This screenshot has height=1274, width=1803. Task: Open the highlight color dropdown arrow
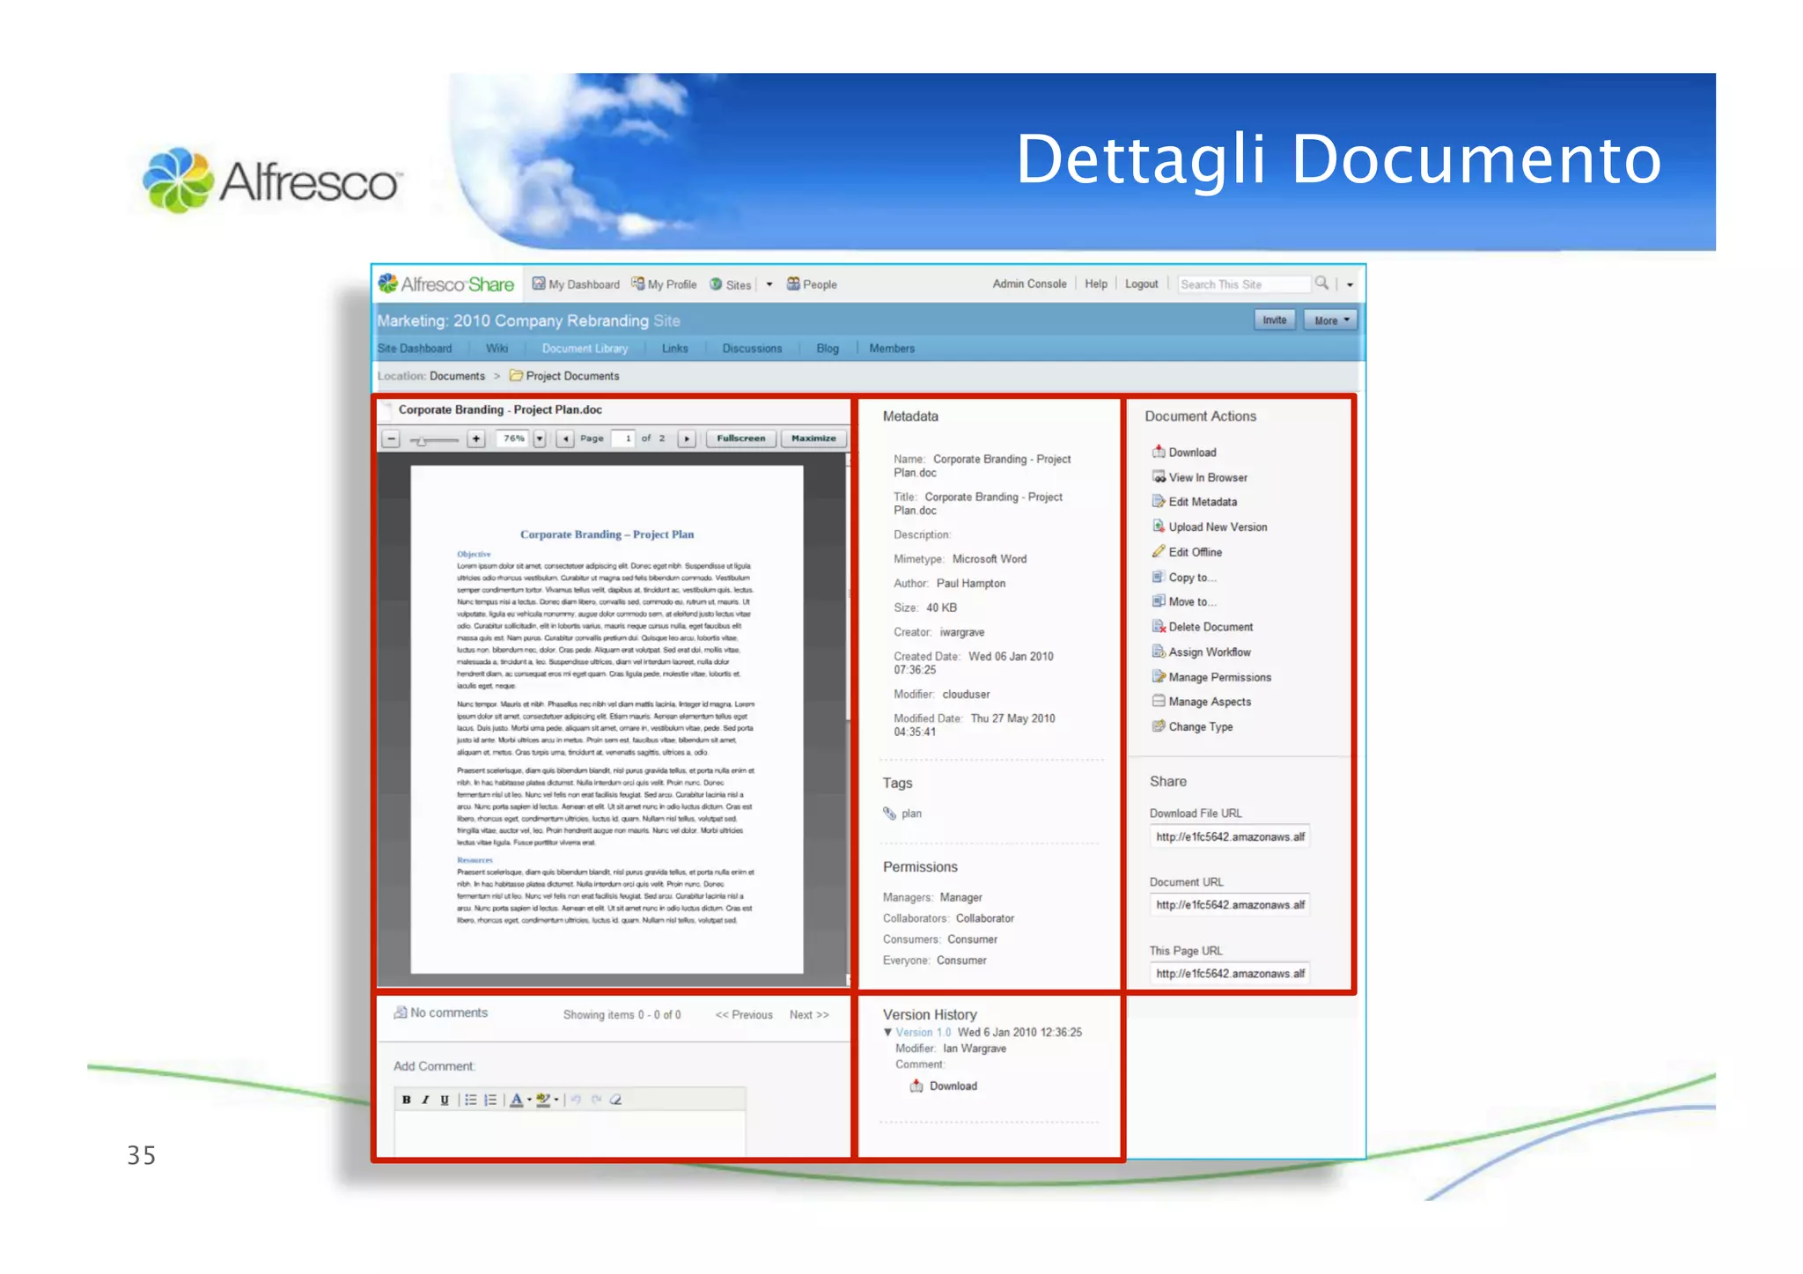coord(556,1099)
